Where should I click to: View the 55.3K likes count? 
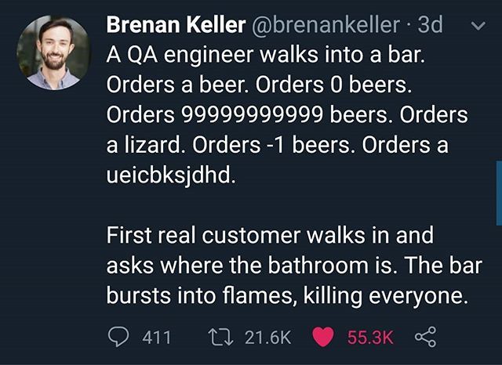point(370,338)
